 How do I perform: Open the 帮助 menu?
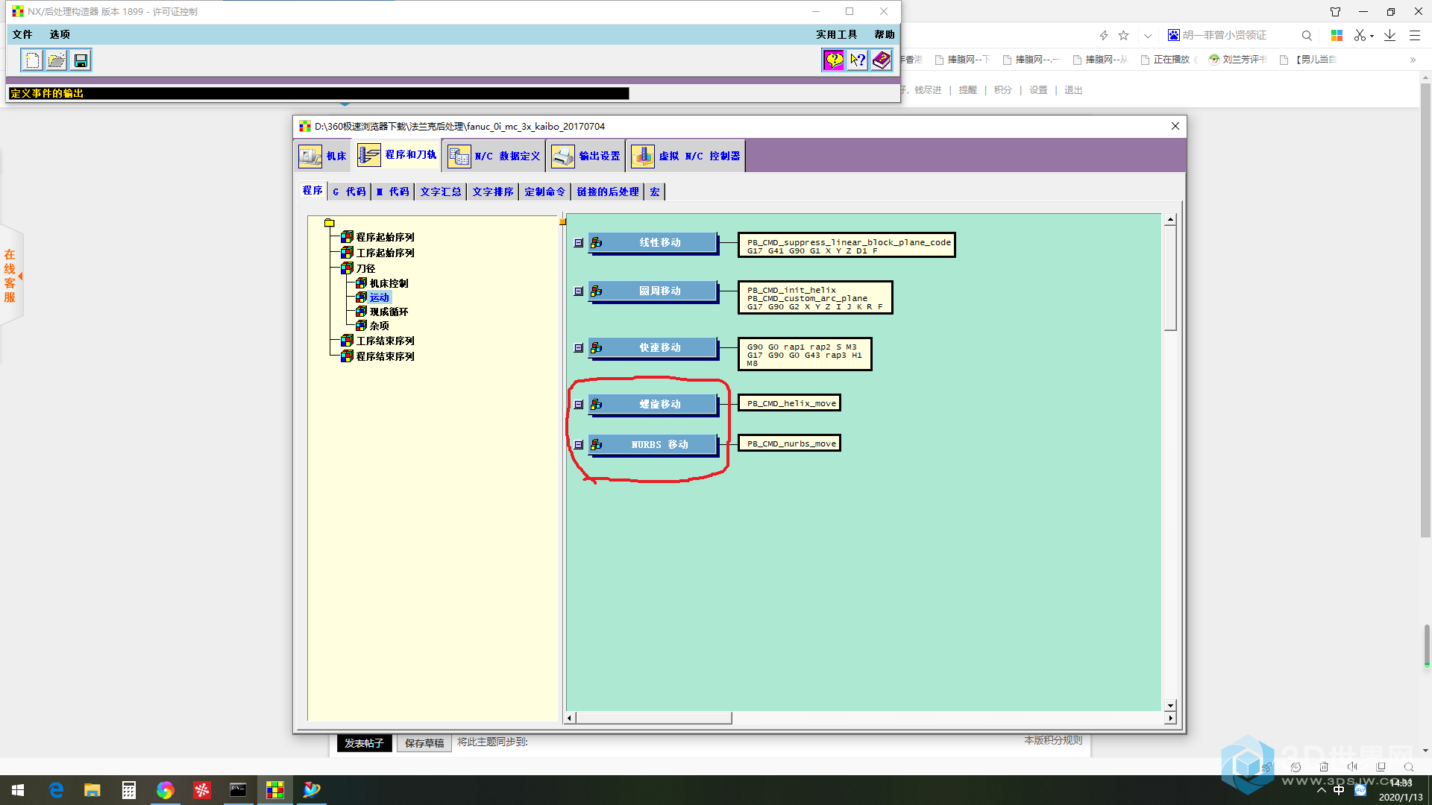885,34
